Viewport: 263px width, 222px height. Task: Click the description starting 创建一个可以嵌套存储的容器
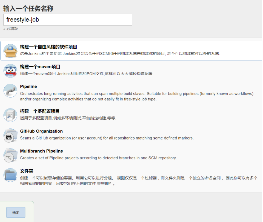[x=139, y=181]
